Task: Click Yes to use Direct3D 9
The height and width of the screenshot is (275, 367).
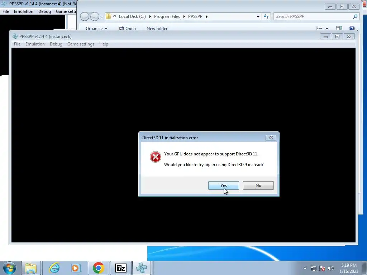Action: pos(224,185)
